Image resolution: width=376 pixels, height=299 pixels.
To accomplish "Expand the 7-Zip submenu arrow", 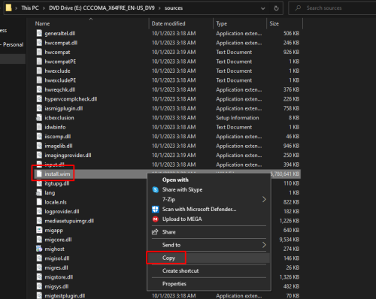I will pos(264,199).
